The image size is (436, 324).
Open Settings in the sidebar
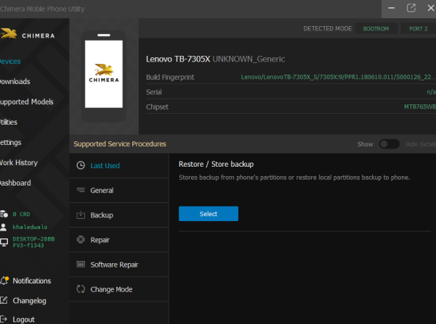11,142
